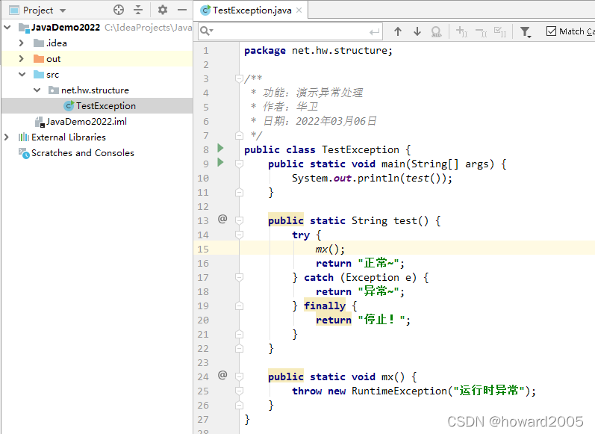Click the locate/select opened file crosshair icon
The width and height of the screenshot is (595, 434).
pos(119,10)
